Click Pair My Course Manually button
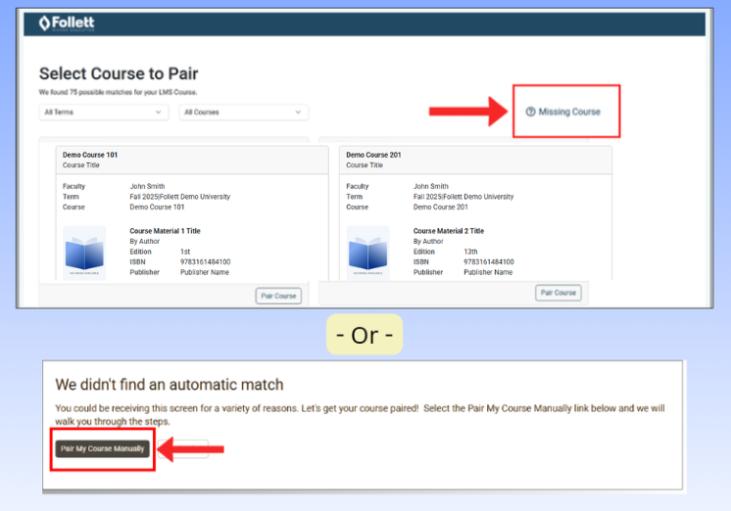Image resolution: width=731 pixels, height=511 pixels. [x=103, y=448]
